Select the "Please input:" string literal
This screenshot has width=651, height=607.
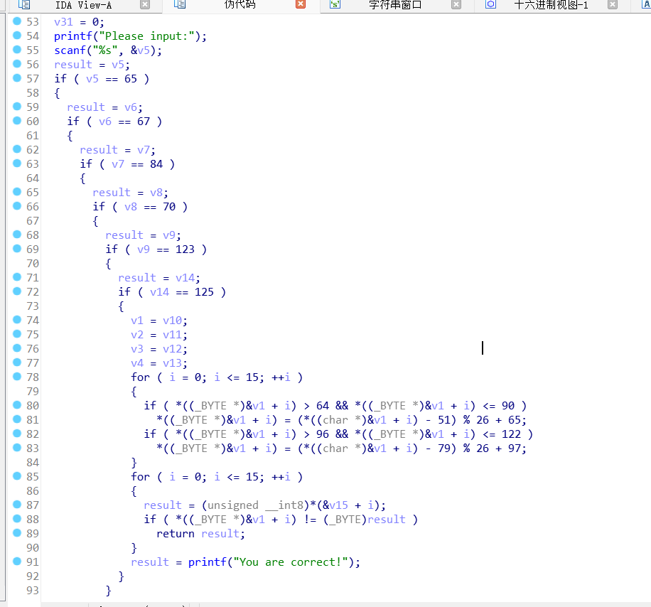click(x=146, y=36)
